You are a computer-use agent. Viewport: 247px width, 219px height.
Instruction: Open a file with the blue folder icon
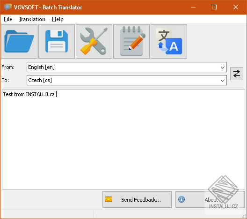[x=19, y=41]
